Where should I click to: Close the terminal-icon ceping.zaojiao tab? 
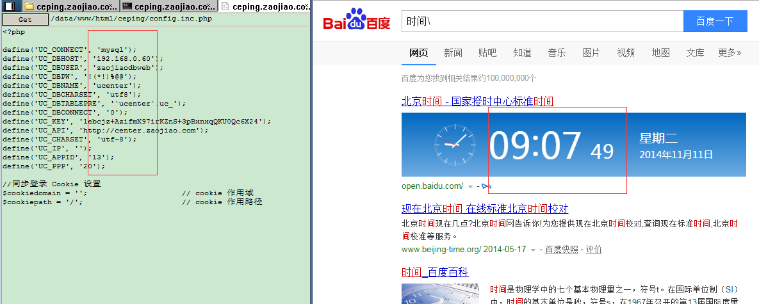point(209,6)
